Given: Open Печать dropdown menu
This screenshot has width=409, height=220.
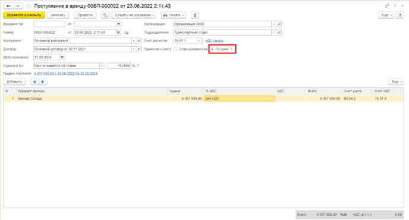Looking at the screenshot, I should pyautogui.click(x=174, y=15).
